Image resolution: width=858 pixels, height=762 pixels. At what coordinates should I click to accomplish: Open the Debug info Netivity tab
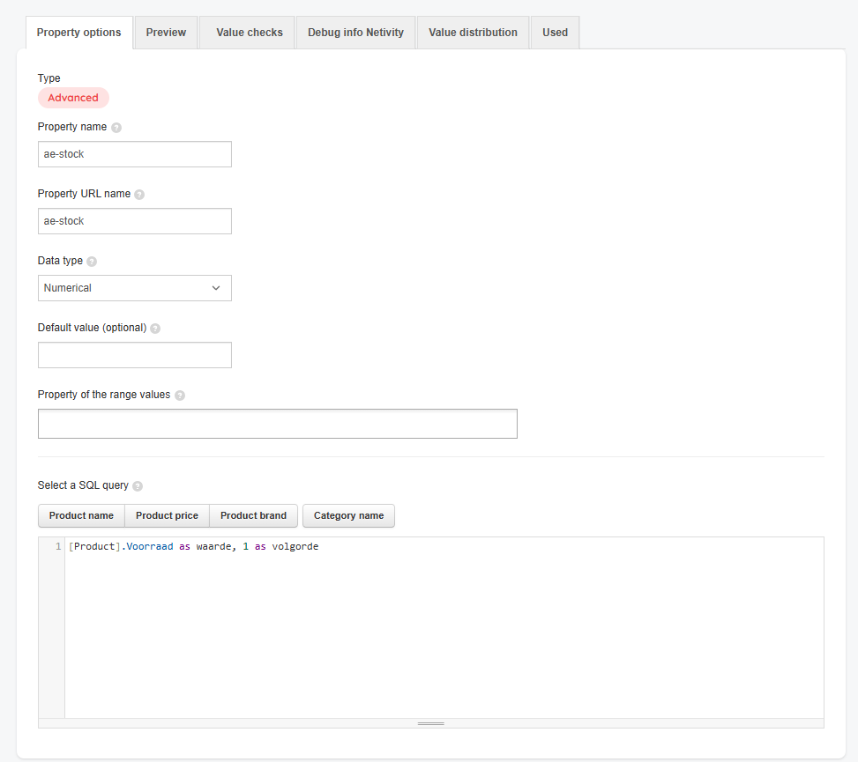pos(355,33)
